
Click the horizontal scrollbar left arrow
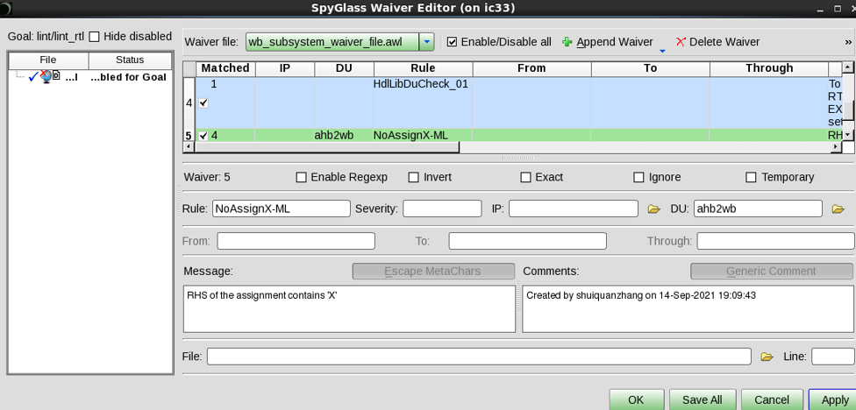coord(189,147)
